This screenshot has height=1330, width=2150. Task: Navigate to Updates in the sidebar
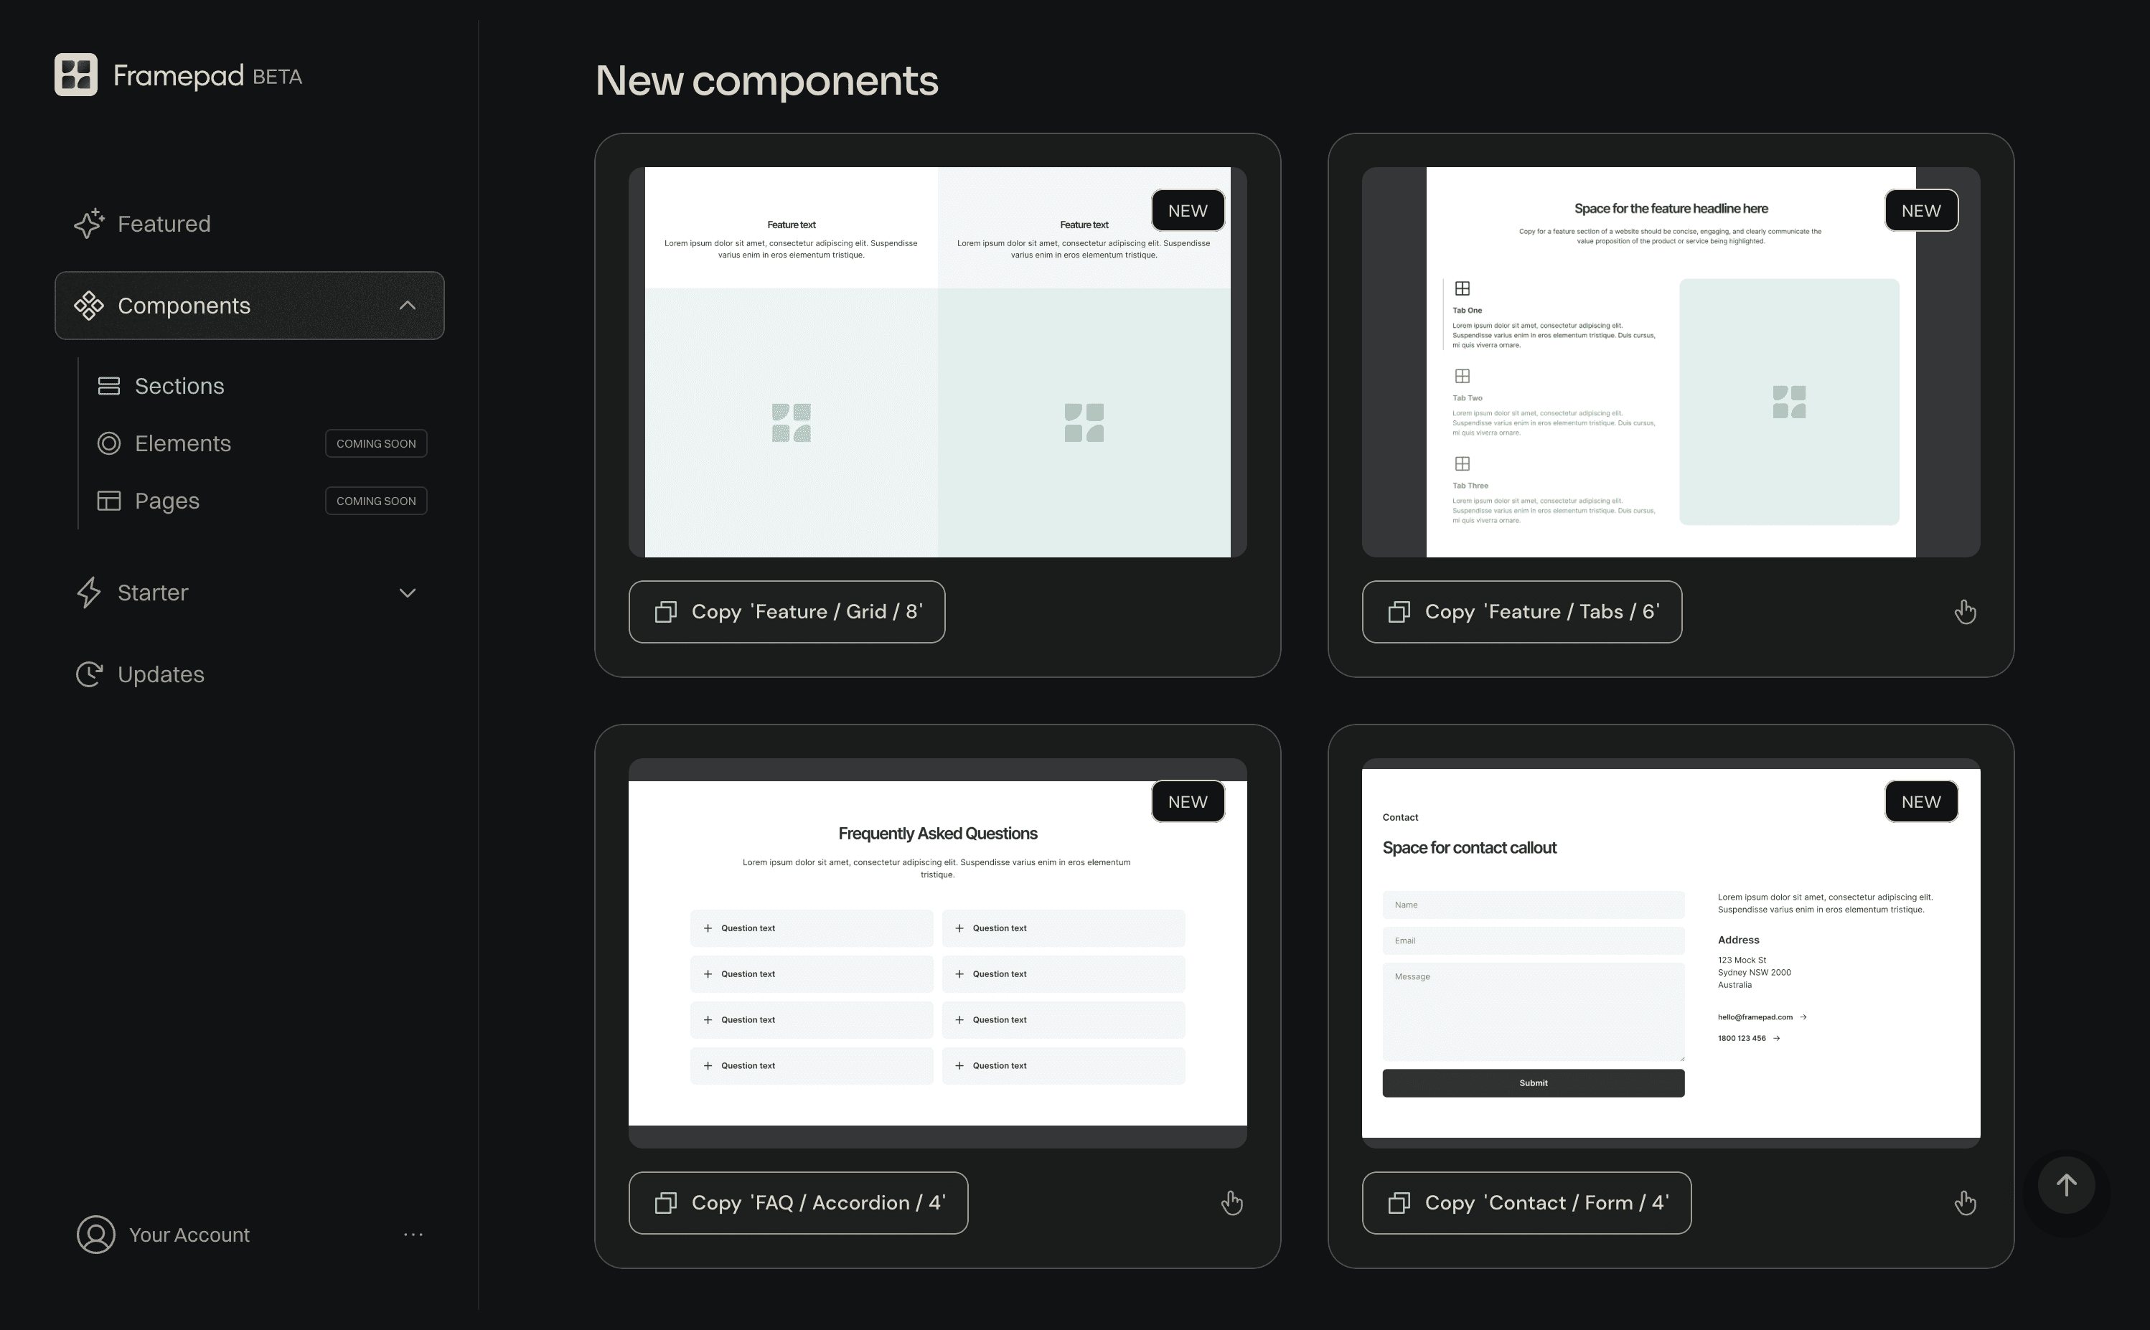[x=160, y=674]
